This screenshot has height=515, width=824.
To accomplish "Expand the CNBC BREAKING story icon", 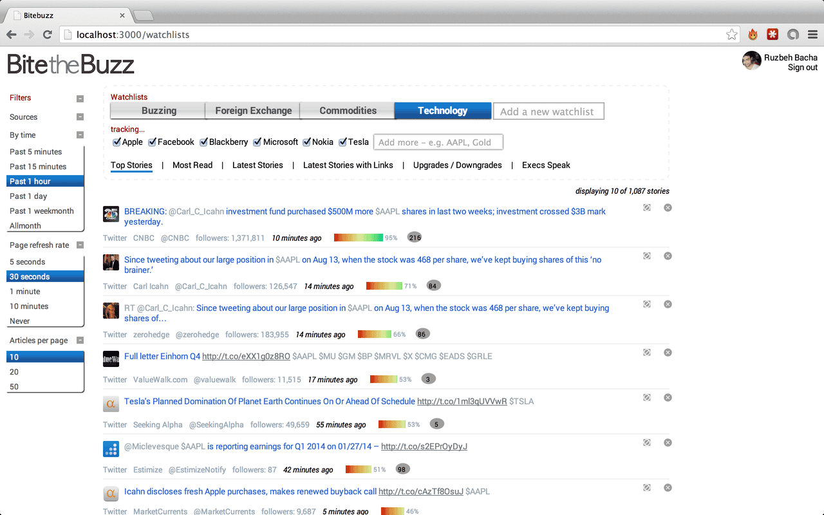I will [x=647, y=207].
